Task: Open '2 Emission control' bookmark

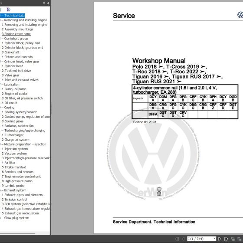Action: click(x=14, y=200)
